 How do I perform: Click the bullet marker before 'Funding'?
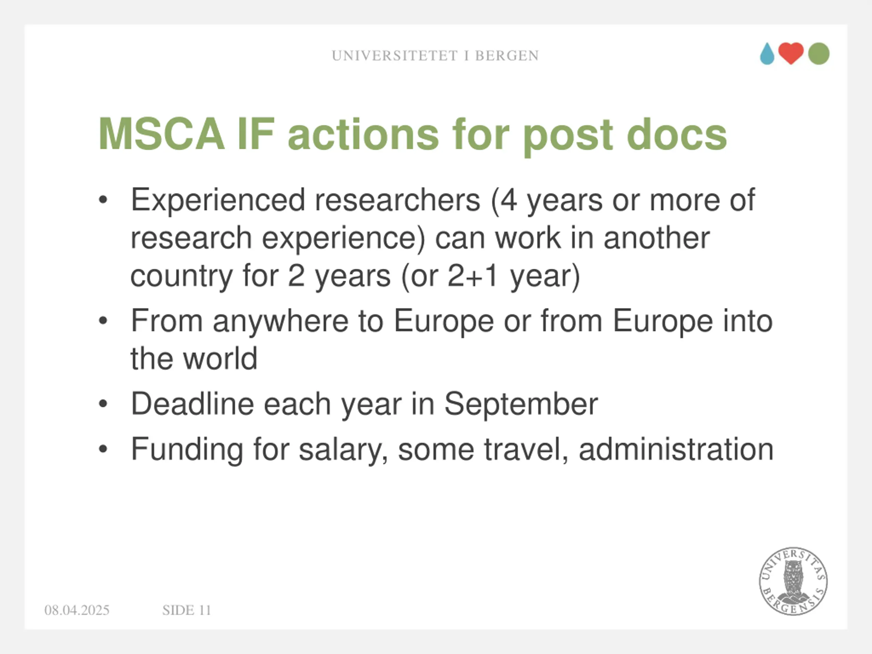(x=103, y=449)
